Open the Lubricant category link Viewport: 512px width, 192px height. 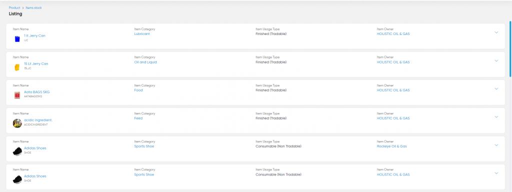click(x=142, y=34)
